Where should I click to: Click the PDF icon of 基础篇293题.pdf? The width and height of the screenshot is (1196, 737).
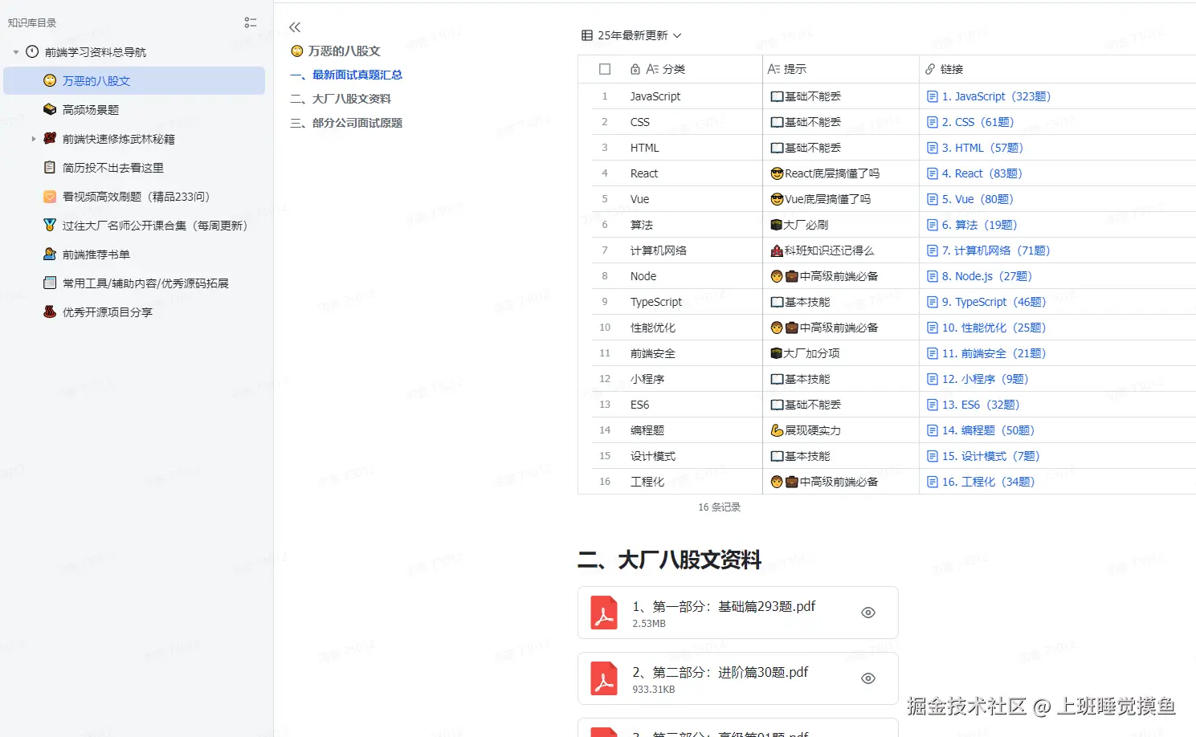tap(604, 613)
